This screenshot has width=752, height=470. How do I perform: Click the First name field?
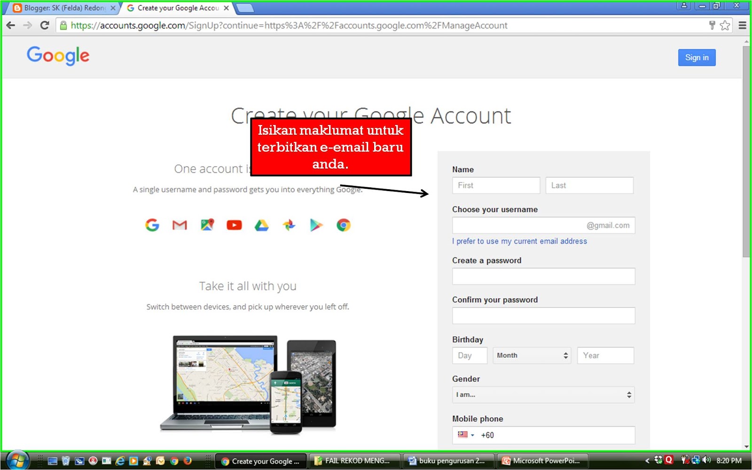[496, 185]
